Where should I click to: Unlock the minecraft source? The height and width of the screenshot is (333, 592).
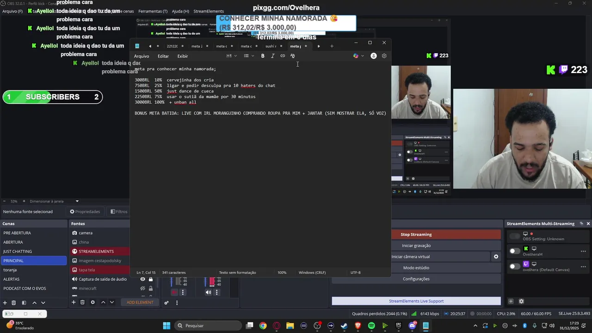[150, 288]
